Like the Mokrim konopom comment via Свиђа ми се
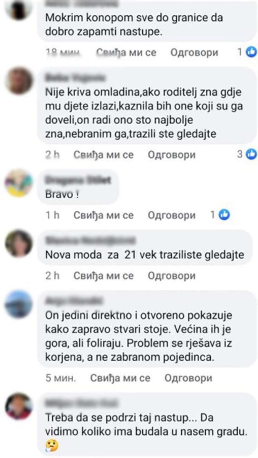 [x=126, y=52]
